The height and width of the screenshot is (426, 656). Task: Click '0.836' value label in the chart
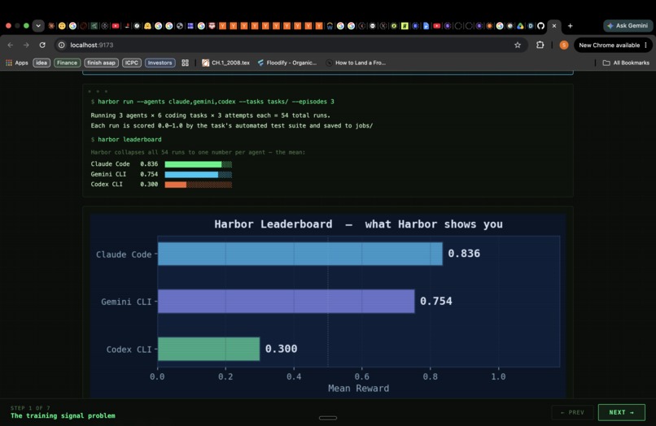pos(464,254)
